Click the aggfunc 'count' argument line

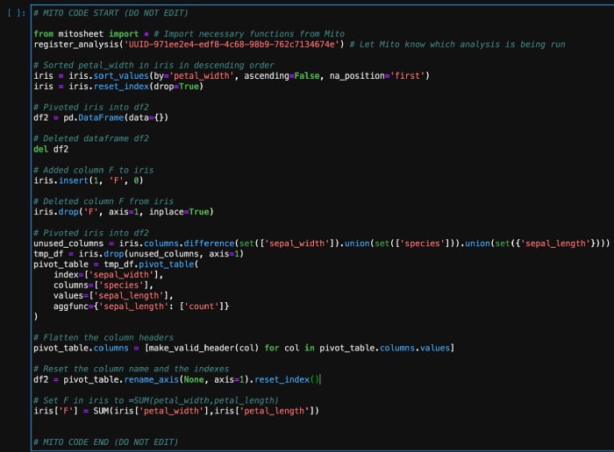pos(141,307)
